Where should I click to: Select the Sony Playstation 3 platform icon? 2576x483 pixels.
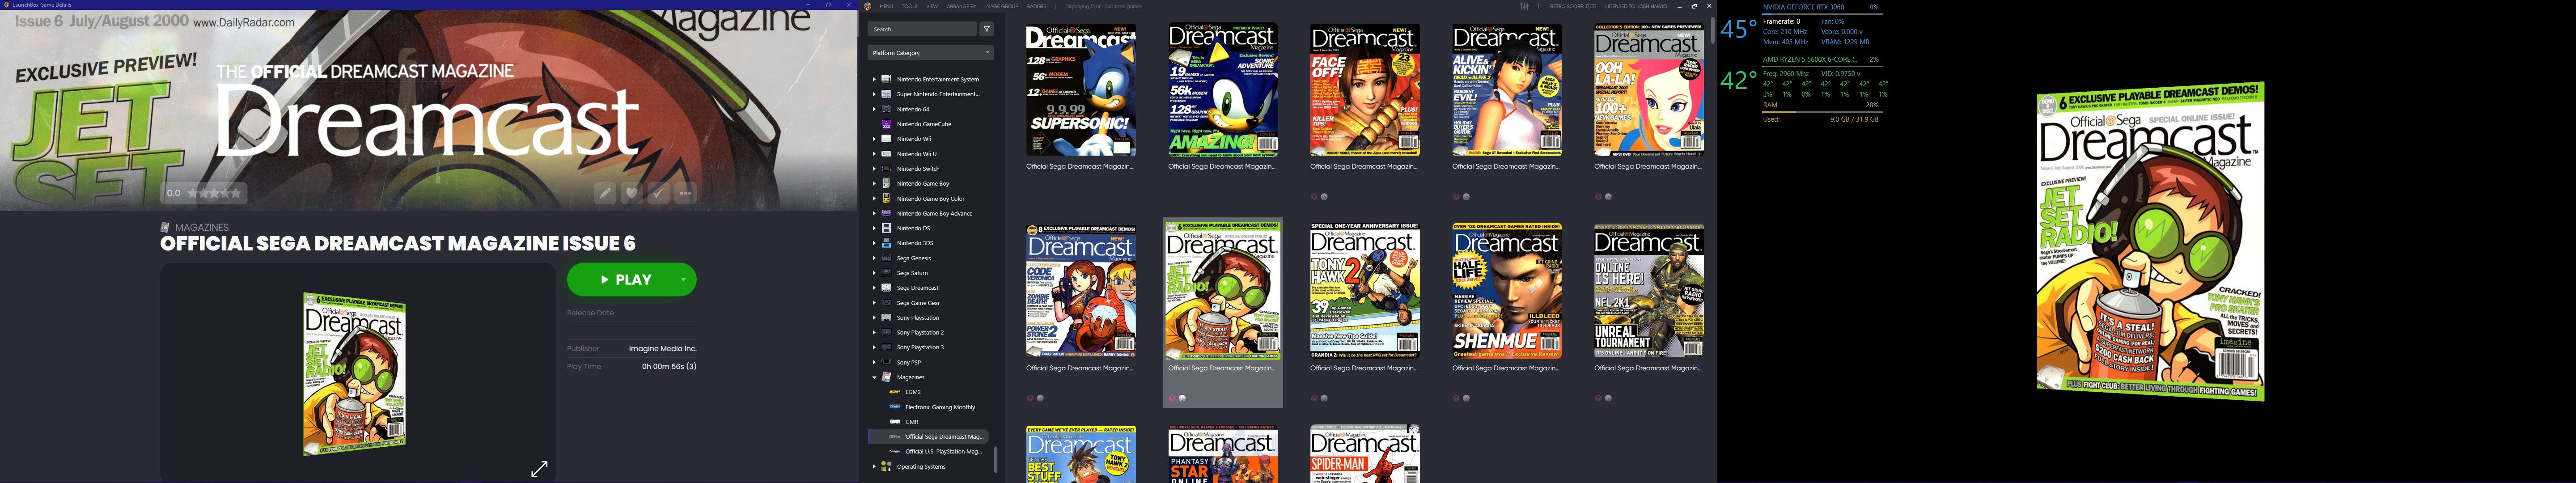tap(886, 347)
